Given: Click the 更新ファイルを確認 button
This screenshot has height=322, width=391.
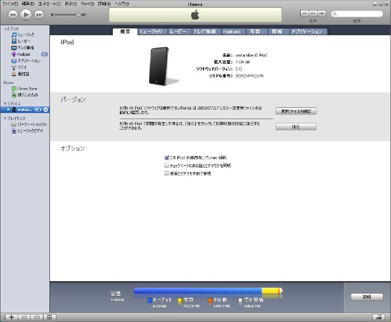Looking at the screenshot, I should [296, 111].
